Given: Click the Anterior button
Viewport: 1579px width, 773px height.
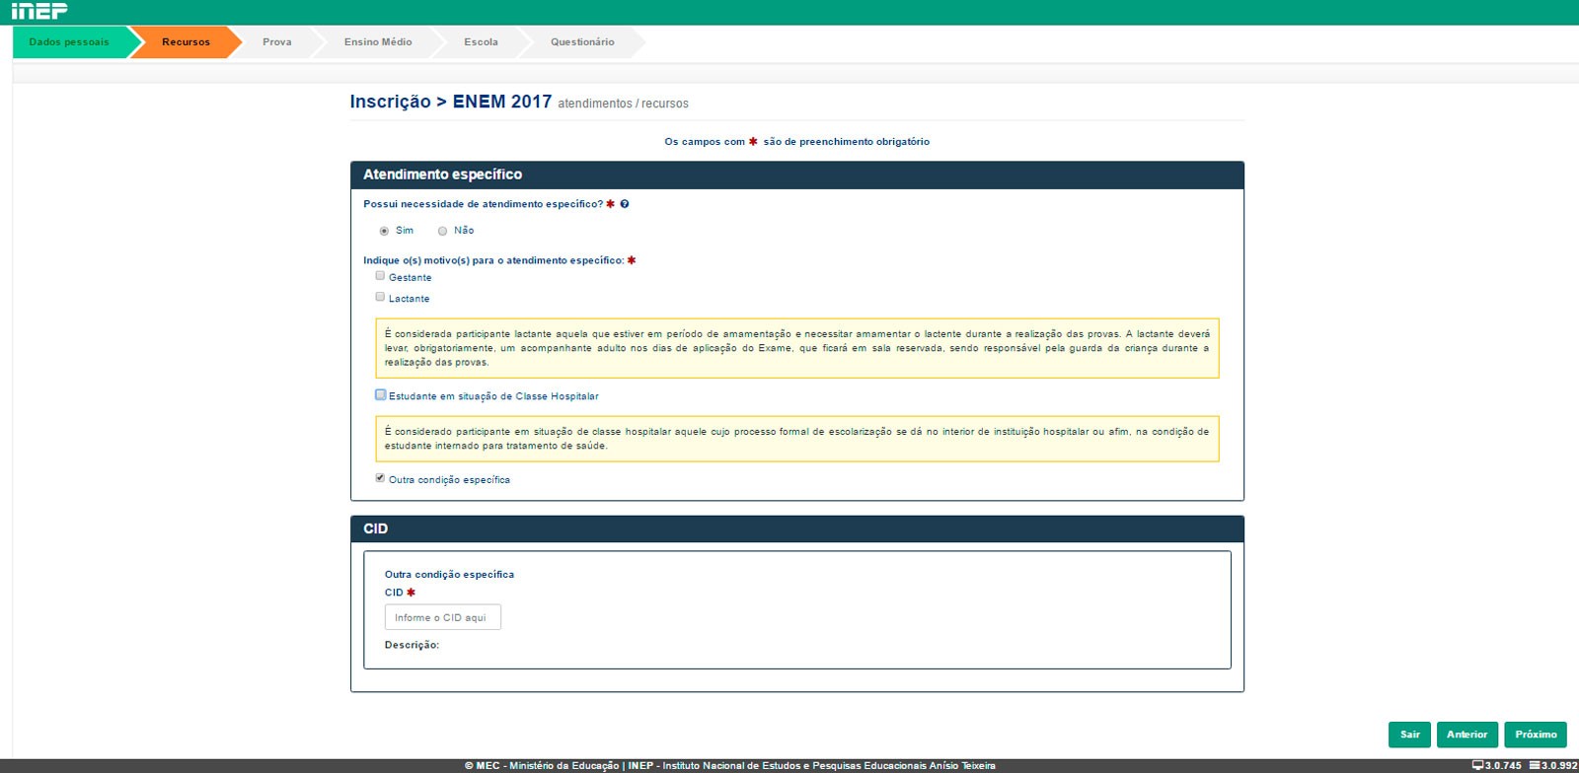Looking at the screenshot, I should click(1466, 735).
